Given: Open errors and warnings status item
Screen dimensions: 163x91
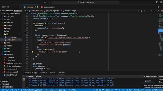Looking at the screenshot, I should 8,90.
